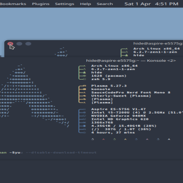Click the kernel icon beside 6.2.7-zen1-1-zen in back Konsole
This screenshot has width=183, height=183.
126,52
